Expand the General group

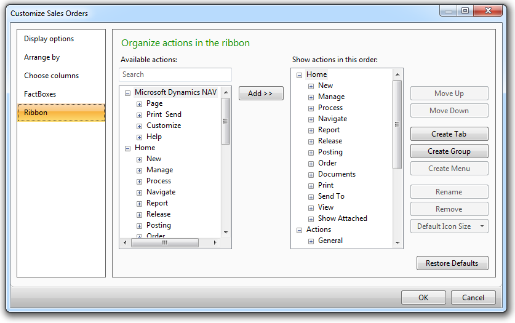[311, 241]
